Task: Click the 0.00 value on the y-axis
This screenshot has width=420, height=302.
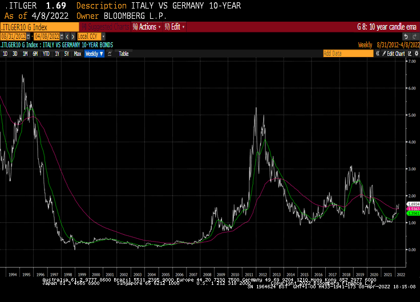Action: pos(412,250)
